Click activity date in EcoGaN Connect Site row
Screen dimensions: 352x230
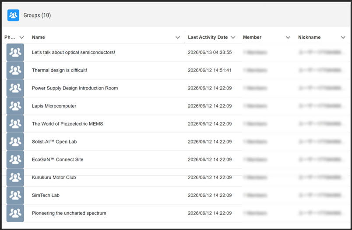coord(210,160)
